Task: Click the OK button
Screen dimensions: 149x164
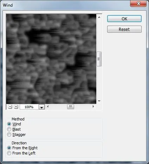Action: [x=124, y=19]
